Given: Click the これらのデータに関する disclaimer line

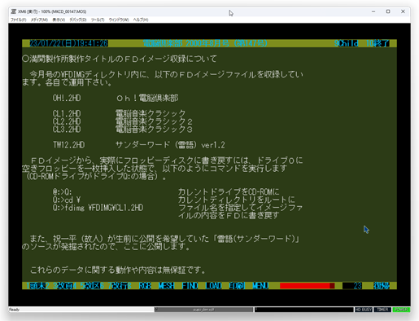Looking at the screenshot, I should 118,270.
